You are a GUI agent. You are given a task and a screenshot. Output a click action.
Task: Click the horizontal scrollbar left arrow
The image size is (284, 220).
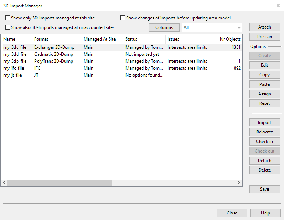(4, 183)
